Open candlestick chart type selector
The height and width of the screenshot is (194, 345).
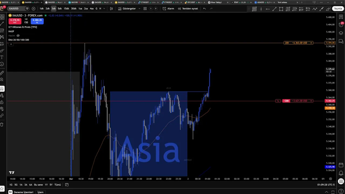(111, 9)
